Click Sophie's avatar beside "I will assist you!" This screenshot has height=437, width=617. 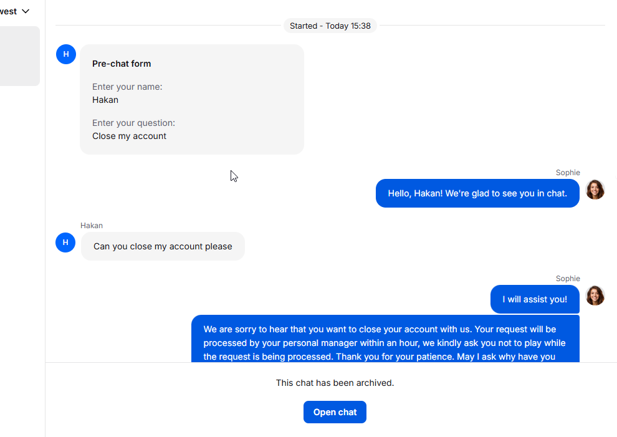(x=595, y=295)
